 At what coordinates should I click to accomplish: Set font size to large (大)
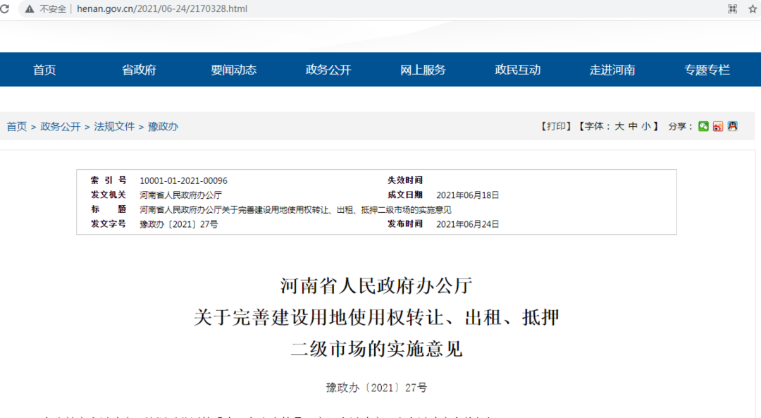(x=619, y=126)
